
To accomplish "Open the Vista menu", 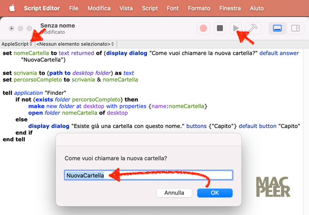I will point(126,8).
